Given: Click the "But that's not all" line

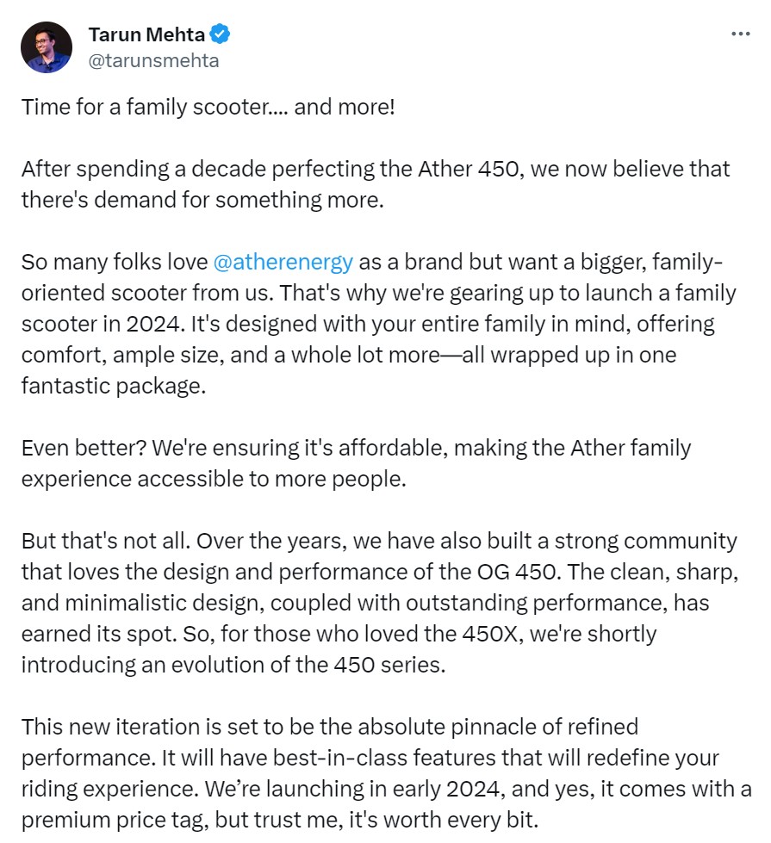Looking at the screenshot, I should [379, 542].
